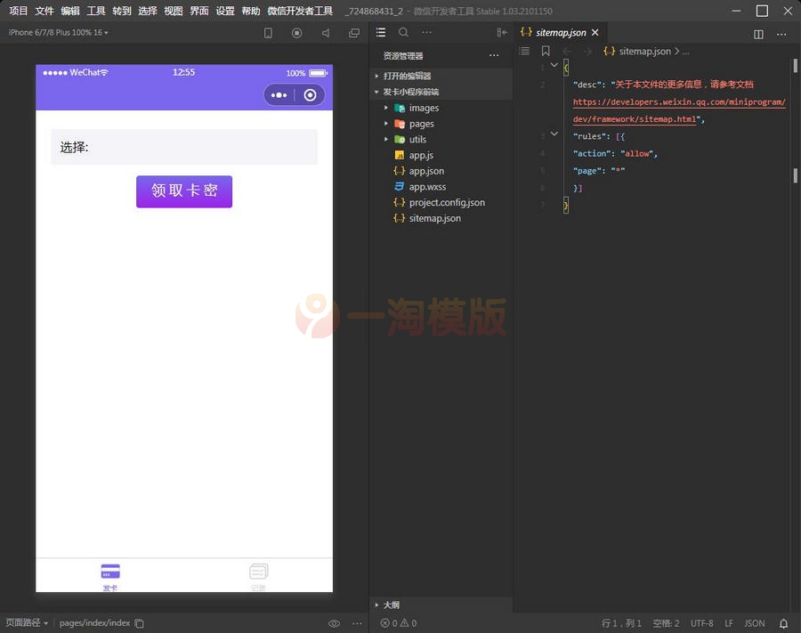Open the 帮助 menu
801x633 pixels.
click(x=251, y=11)
